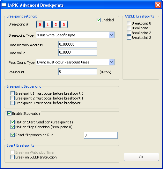The image size is (163, 169).
Task: Toggle Reset Stopwatch on Run checkbox
Action: click(x=13, y=135)
